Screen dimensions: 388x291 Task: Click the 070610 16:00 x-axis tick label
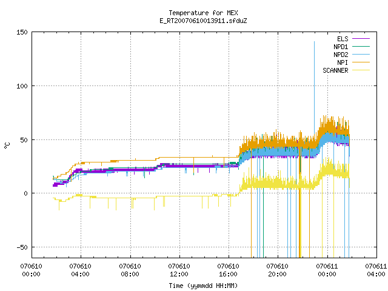click(x=228, y=270)
